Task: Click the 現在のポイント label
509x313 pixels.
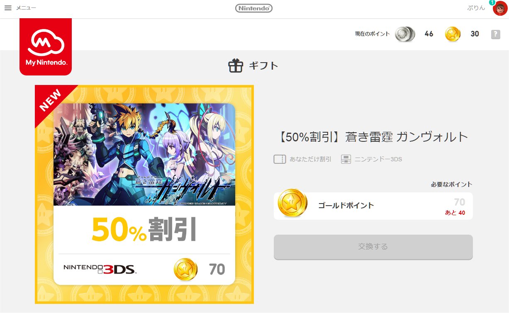Action: tap(372, 34)
